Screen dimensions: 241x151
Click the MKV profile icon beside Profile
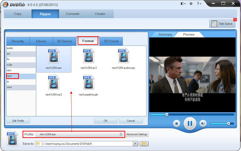[x=12, y=138]
